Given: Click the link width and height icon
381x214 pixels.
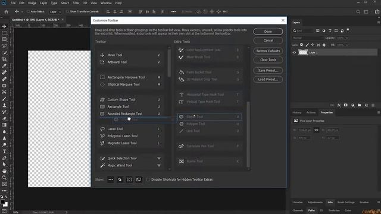Looking at the screenshot, I should click(316, 130).
